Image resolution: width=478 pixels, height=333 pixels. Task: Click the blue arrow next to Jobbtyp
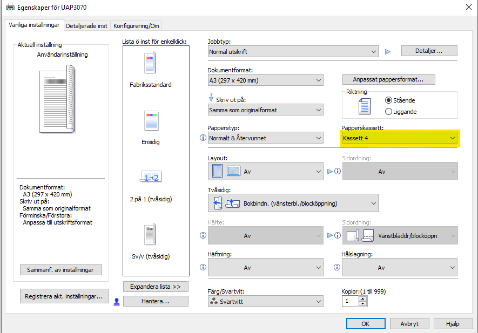387,52
